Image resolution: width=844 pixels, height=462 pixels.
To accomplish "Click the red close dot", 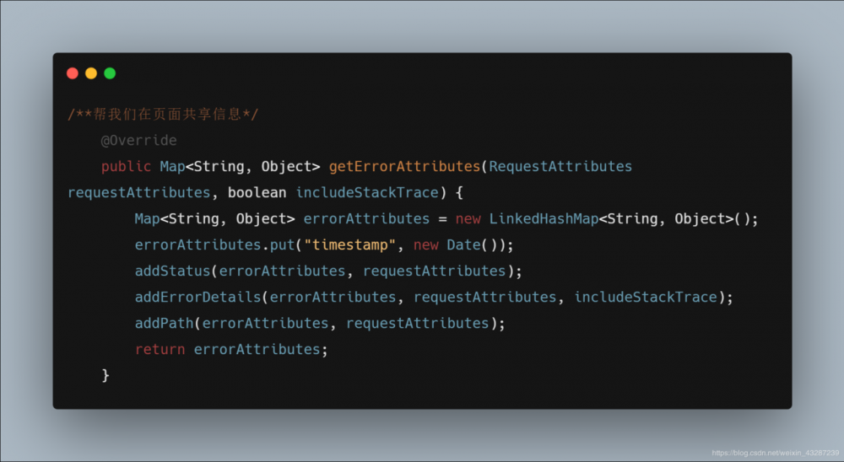I will coord(72,73).
